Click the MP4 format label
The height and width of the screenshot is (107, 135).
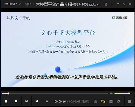click(x=28, y=4)
